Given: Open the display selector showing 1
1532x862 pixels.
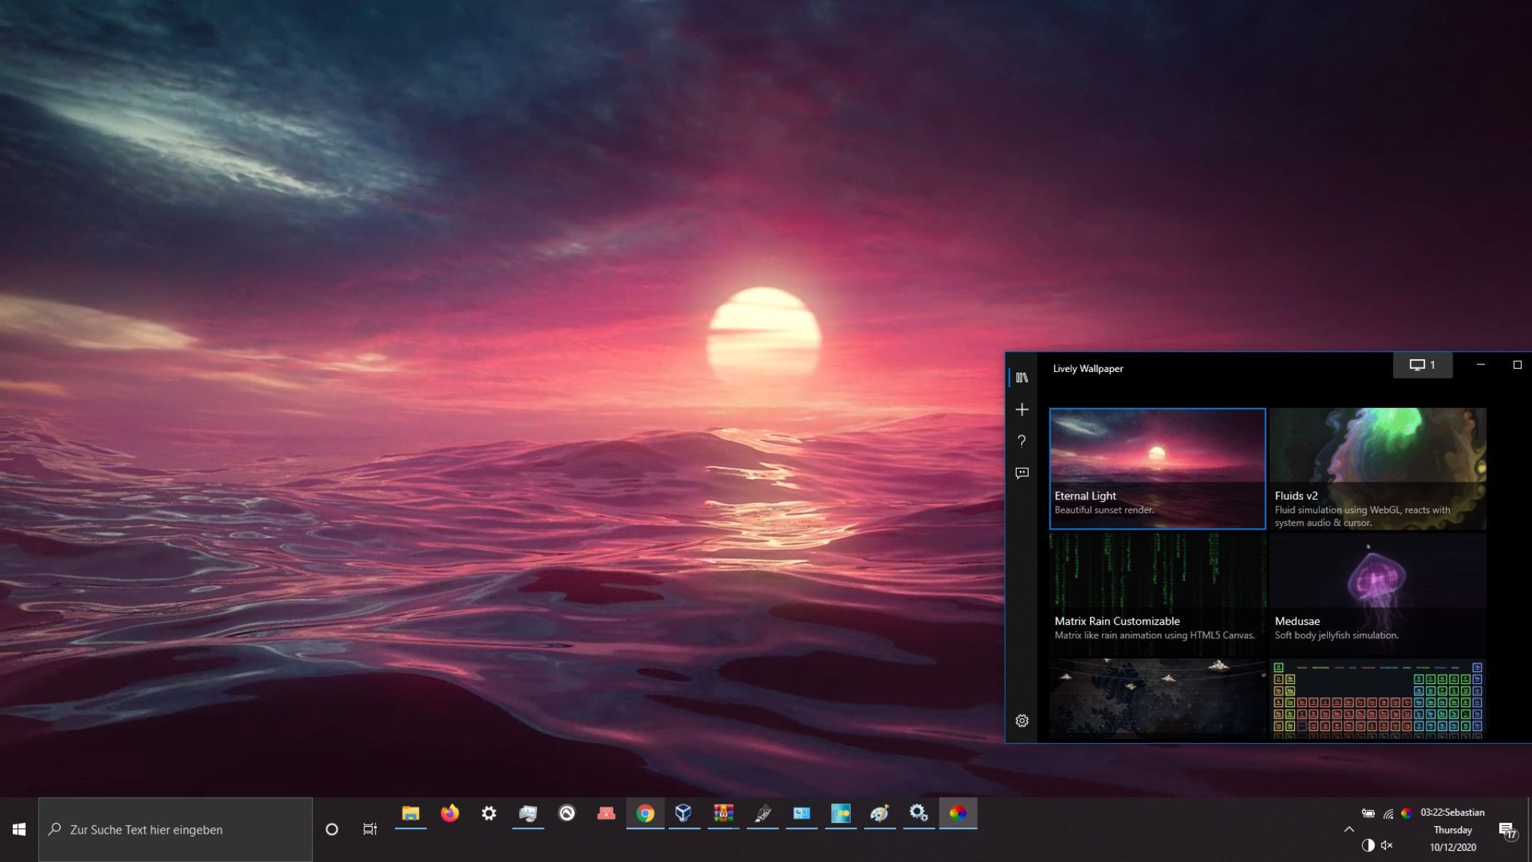Looking at the screenshot, I should 1422,365.
